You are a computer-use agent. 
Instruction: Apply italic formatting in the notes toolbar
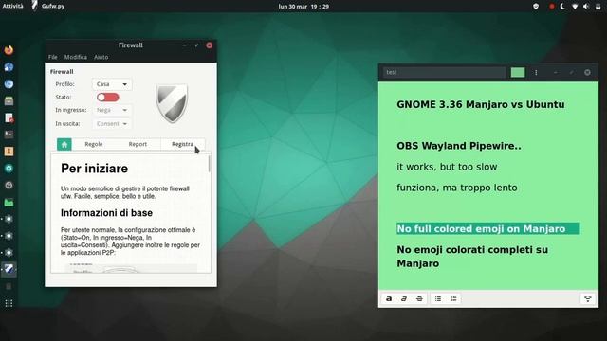click(404, 298)
